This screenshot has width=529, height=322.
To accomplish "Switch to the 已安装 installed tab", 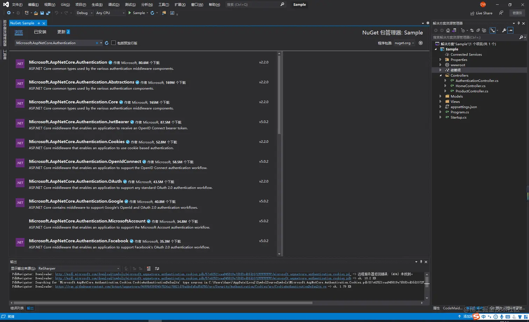I will coord(40,32).
